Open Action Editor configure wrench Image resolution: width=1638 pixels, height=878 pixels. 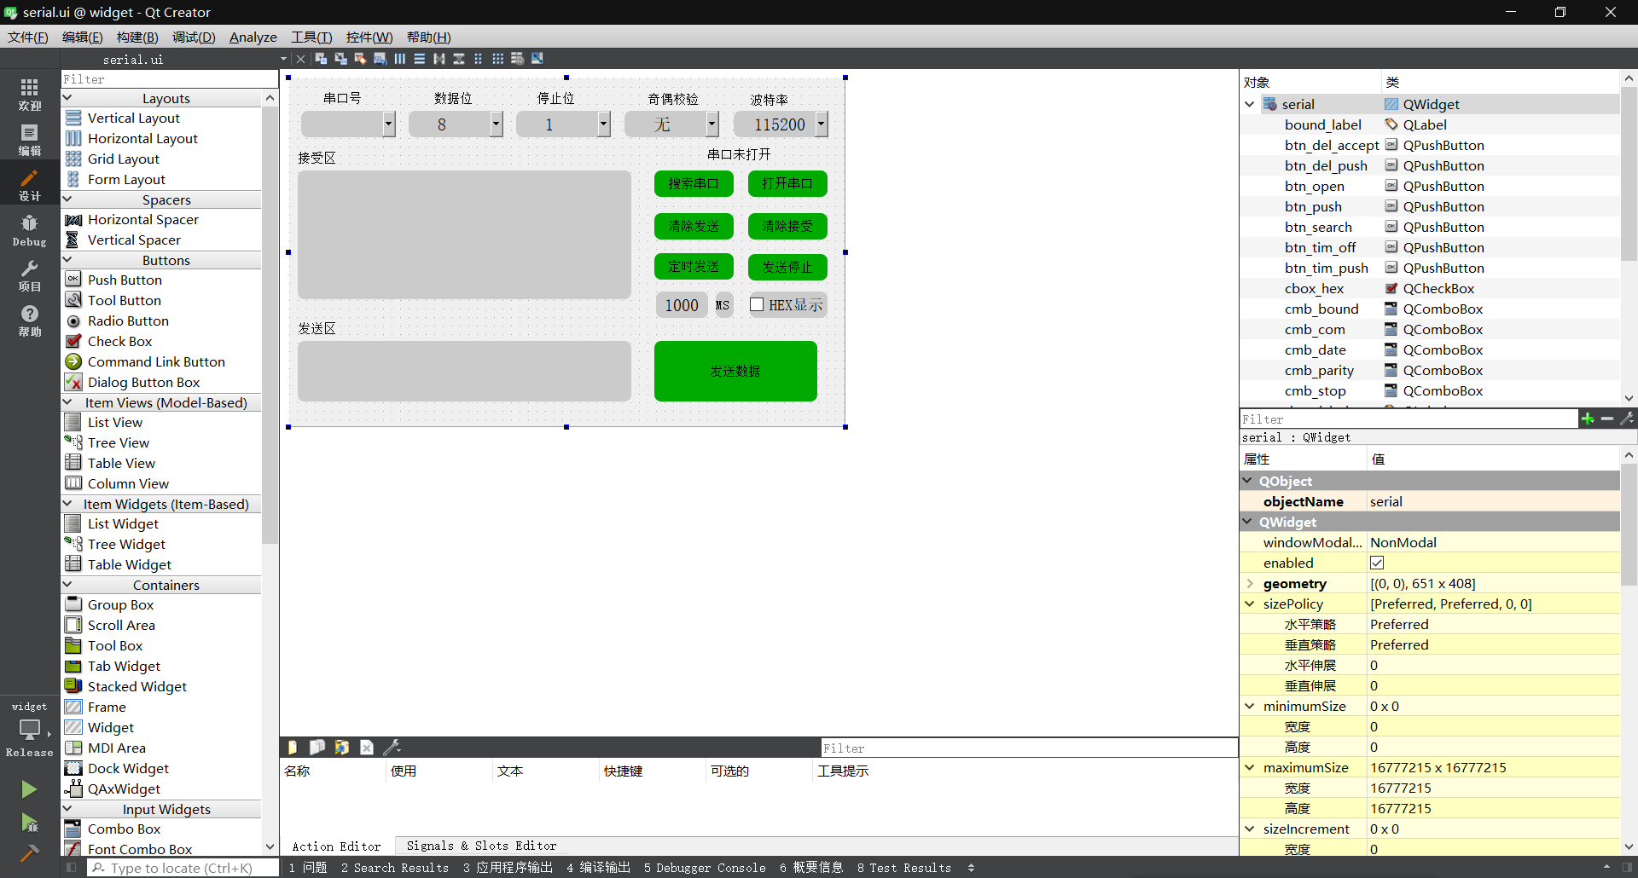[392, 748]
